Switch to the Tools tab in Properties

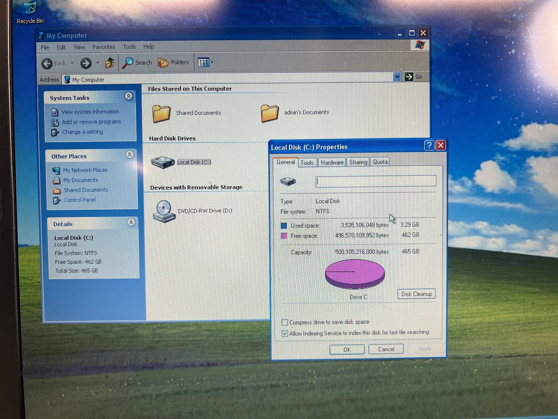click(x=307, y=163)
